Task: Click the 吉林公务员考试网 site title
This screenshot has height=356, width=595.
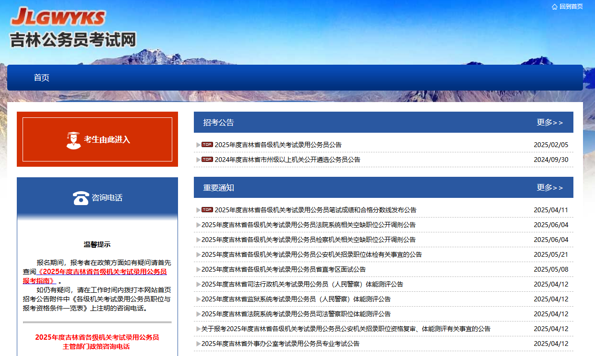Action: [x=73, y=39]
